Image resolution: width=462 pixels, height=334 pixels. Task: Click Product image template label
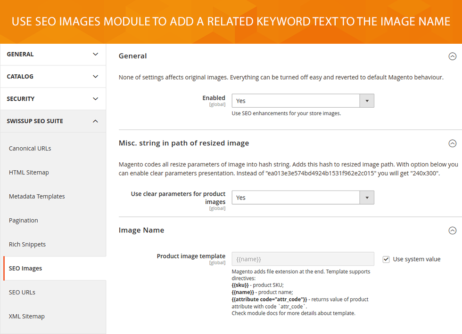click(191, 256)
